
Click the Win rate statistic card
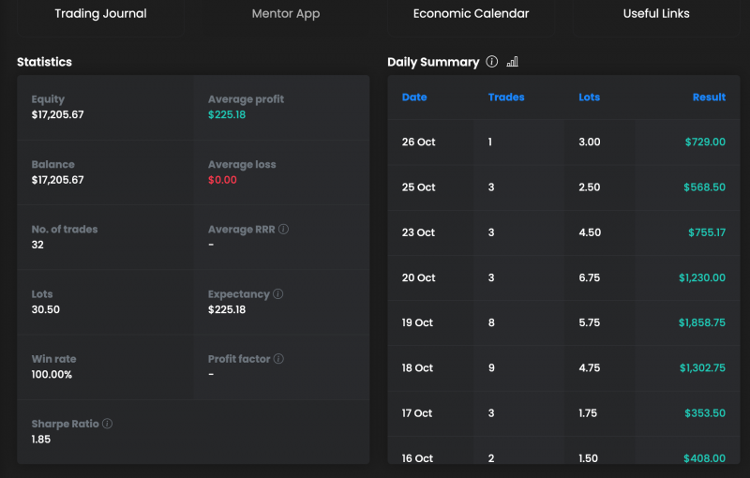pyautogui.click(x=105, y=367)
